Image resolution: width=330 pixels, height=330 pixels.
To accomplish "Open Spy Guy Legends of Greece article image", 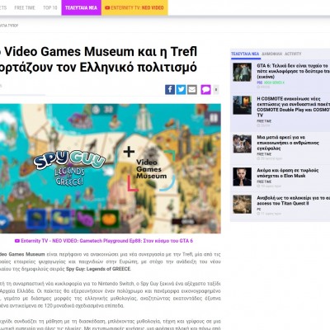I will pyautogui.click(x=111, y=168).
